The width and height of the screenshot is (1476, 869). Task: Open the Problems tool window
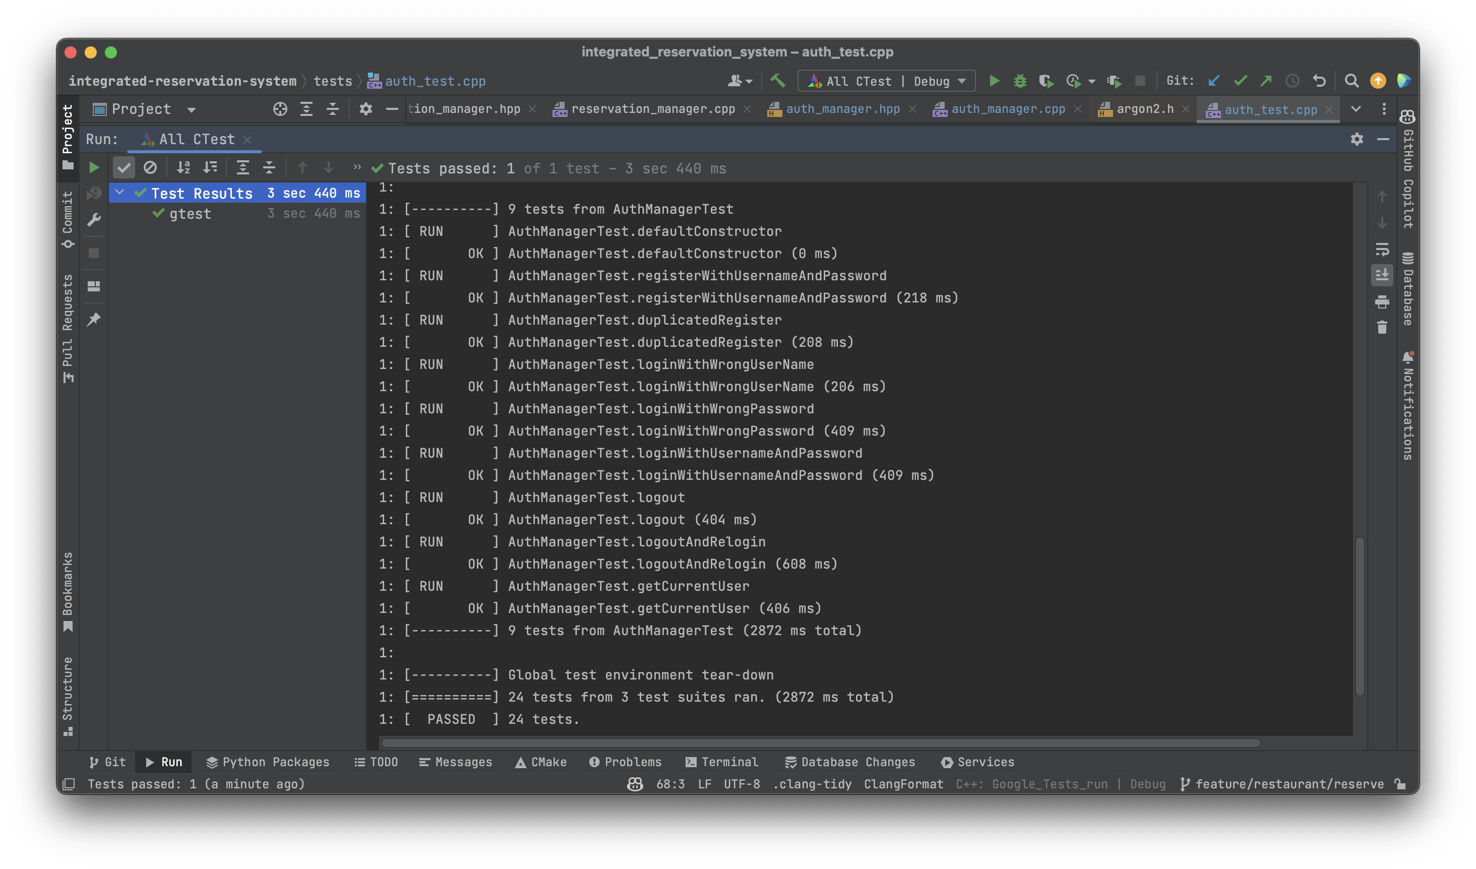[626, 762]
